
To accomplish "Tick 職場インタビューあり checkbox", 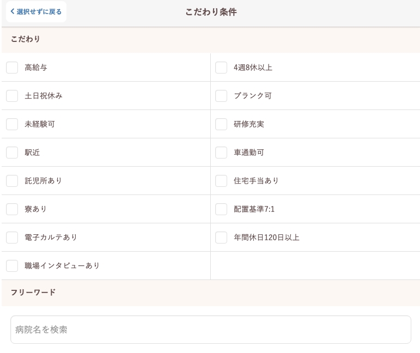I will [x=12, y=266].
